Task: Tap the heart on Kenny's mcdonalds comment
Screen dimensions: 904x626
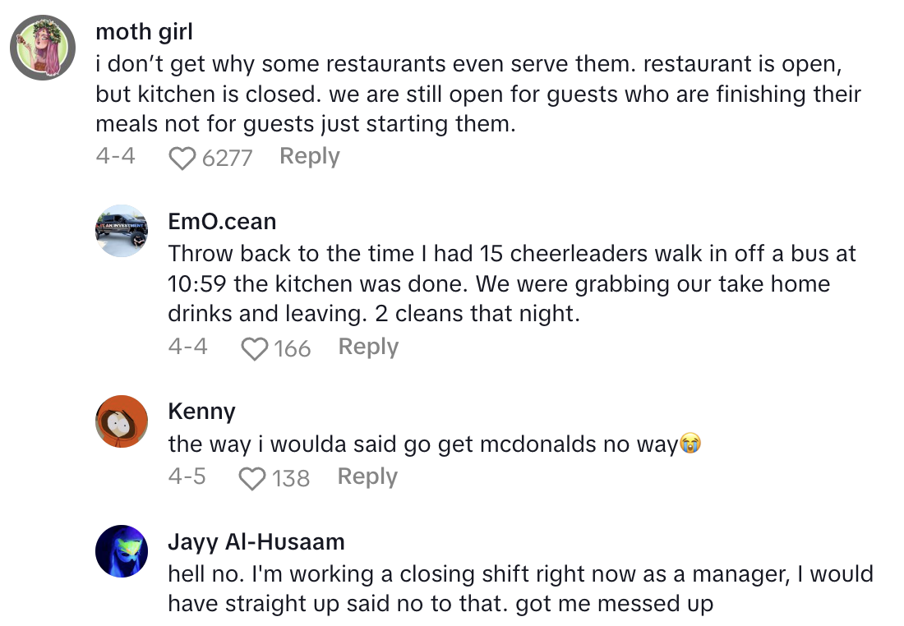Action: [253, 477]
